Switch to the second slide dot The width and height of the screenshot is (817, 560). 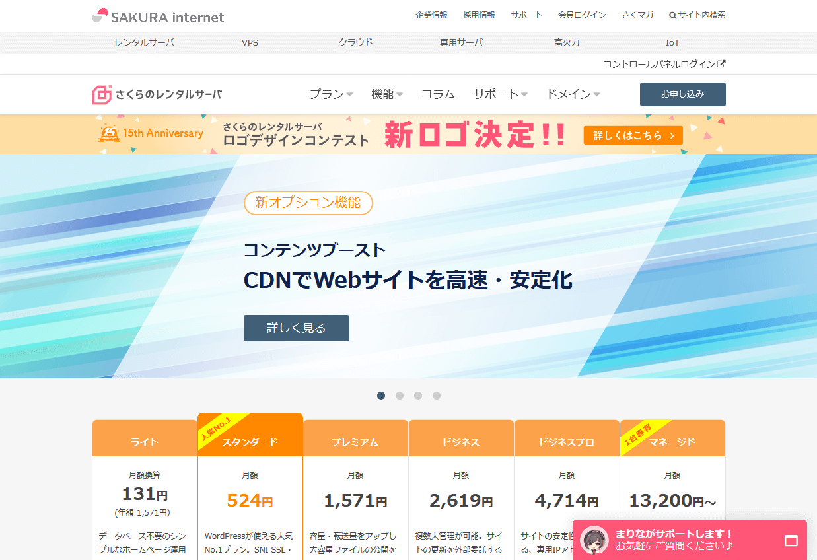click(x=400, y=396)
